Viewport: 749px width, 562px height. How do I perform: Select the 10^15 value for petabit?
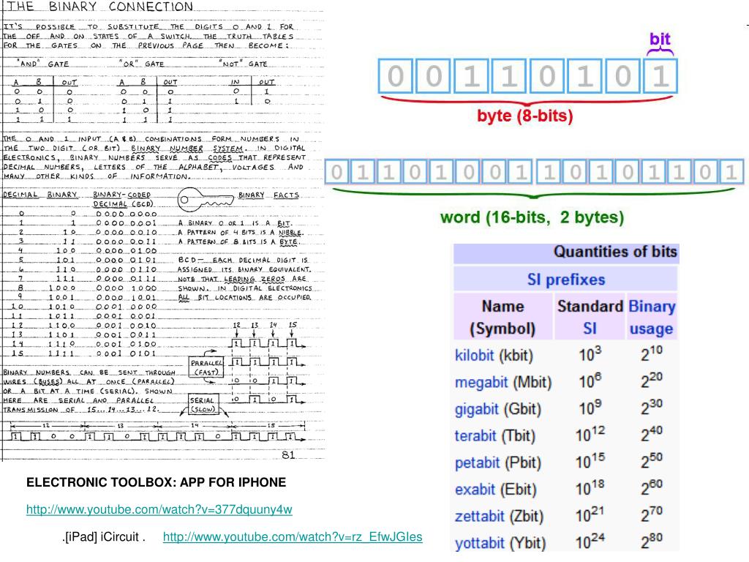(x=590, y=461)
